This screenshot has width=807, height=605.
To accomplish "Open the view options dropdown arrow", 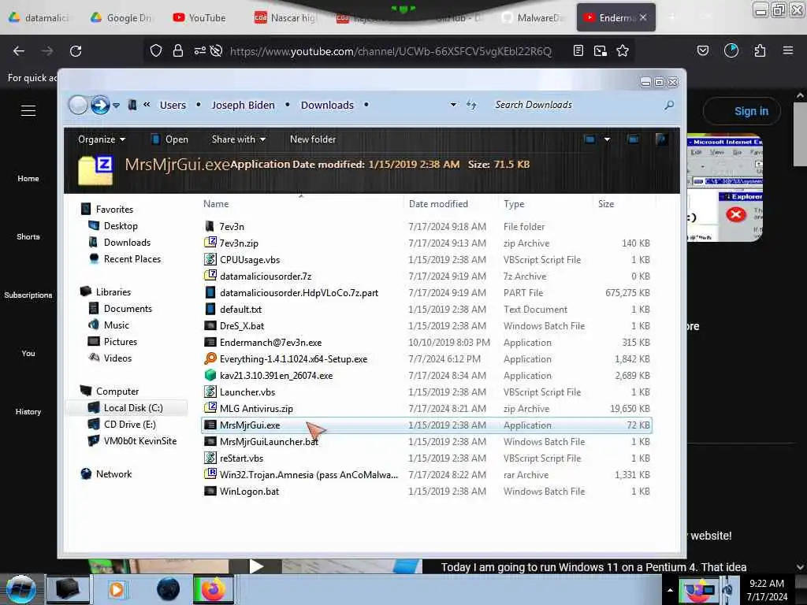I will pos(607,139).
